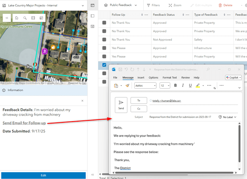Click the To recipients button
The width and height of the screenshot is (247, 179).
coord(139,101)
